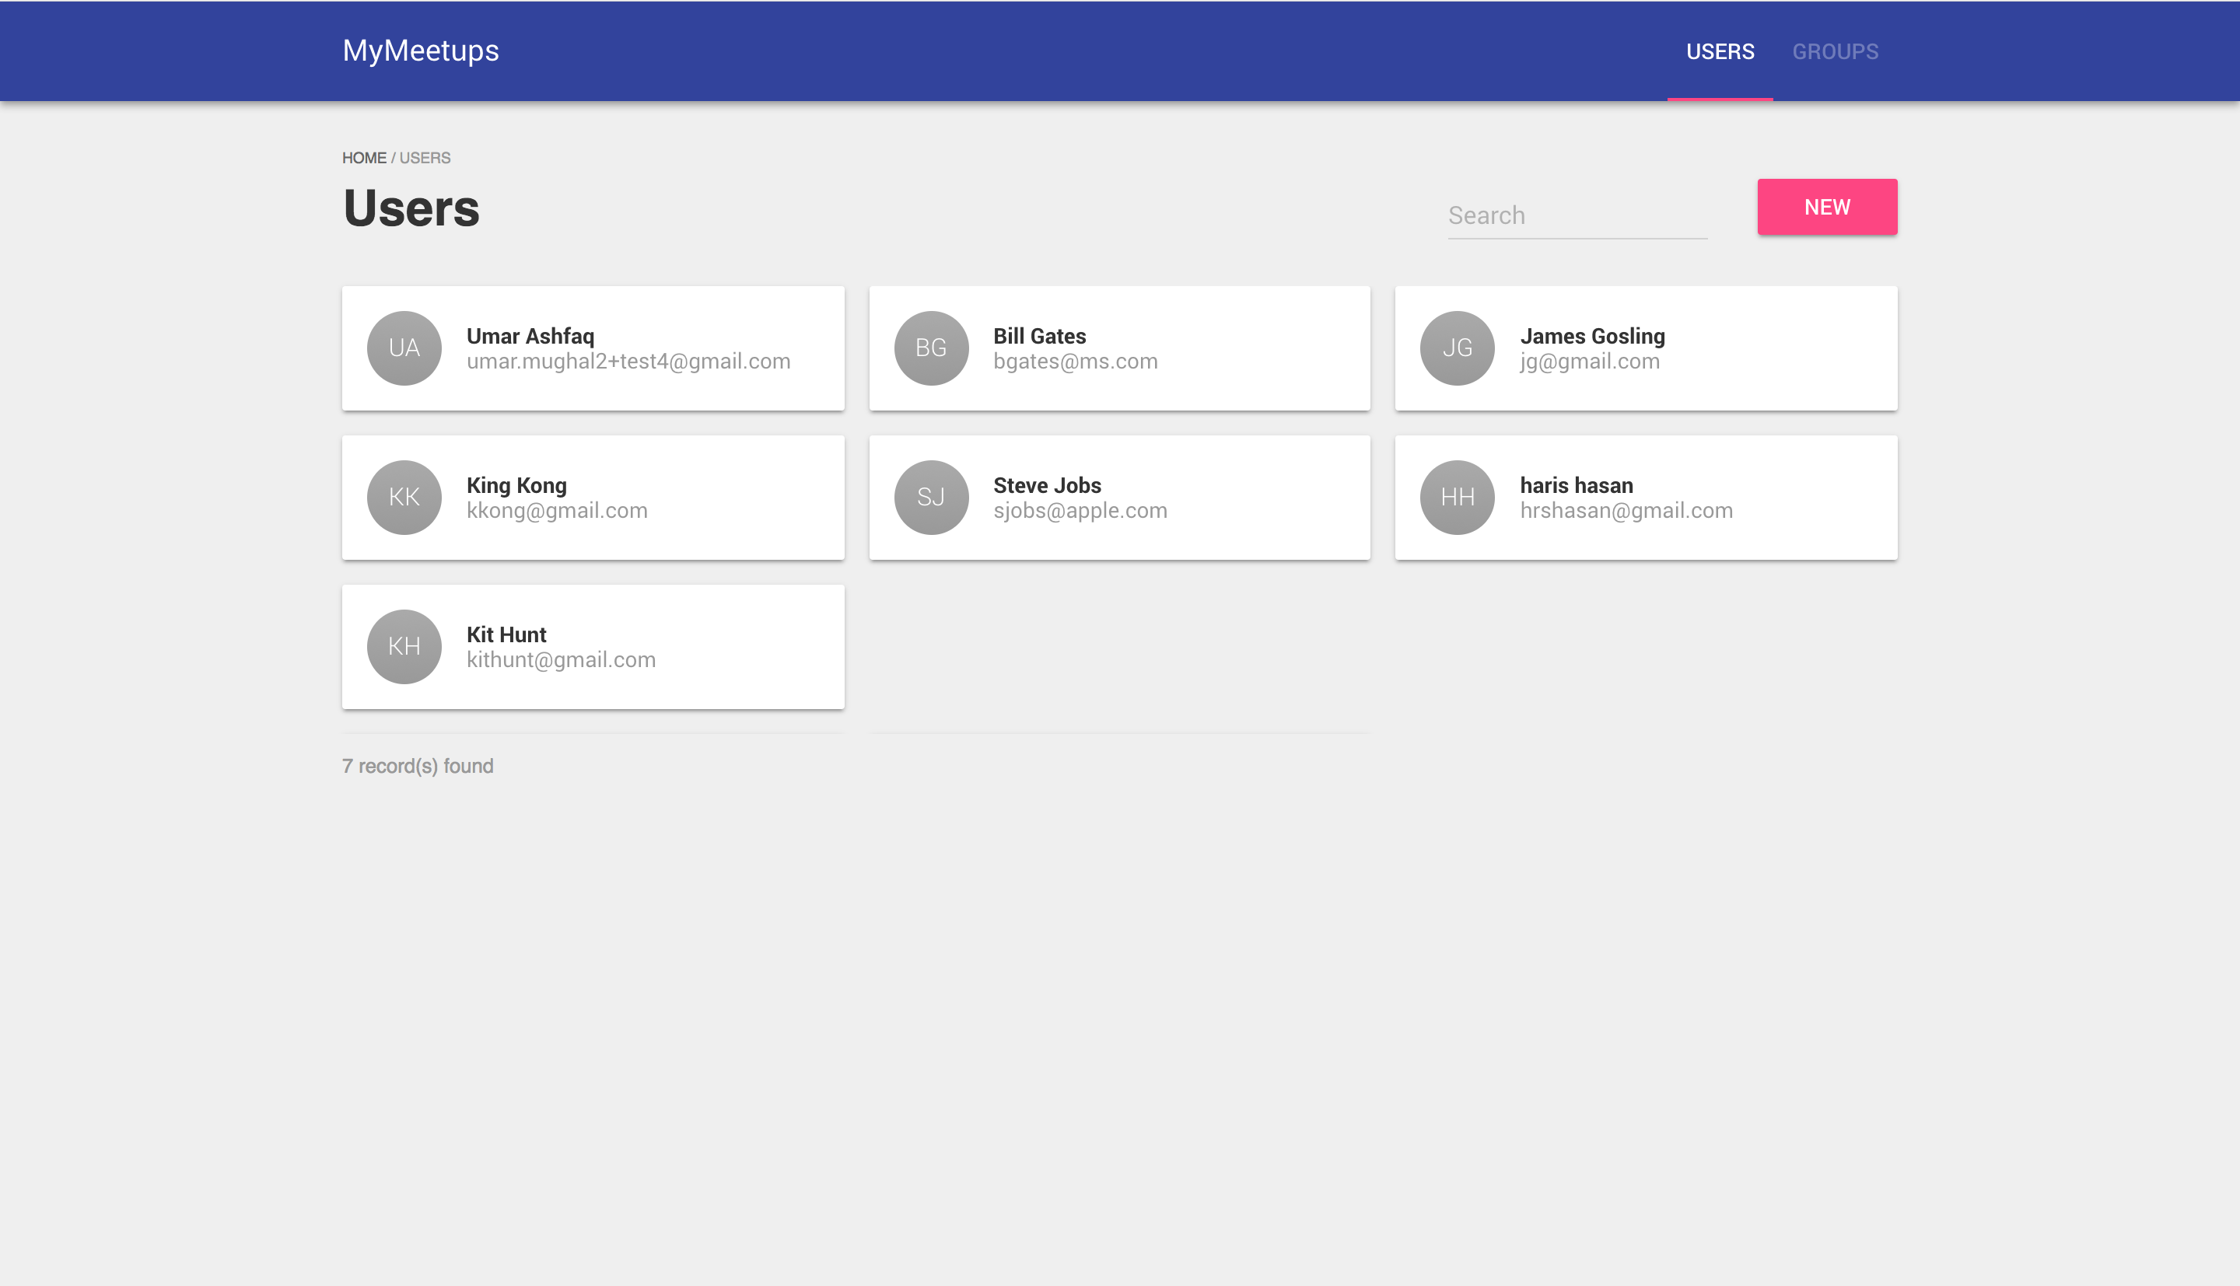Click the BG avatar circle

pyautogui.click(x=930, y=348)
